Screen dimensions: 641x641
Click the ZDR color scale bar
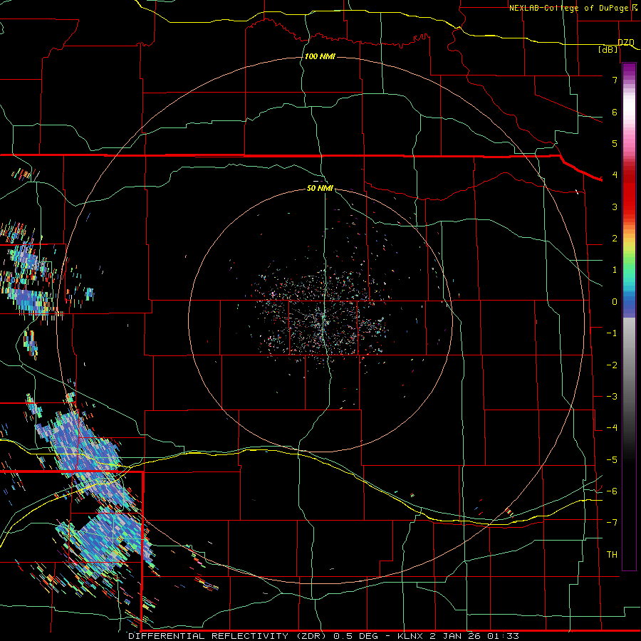pyautogui.click(x=629, y=316)
